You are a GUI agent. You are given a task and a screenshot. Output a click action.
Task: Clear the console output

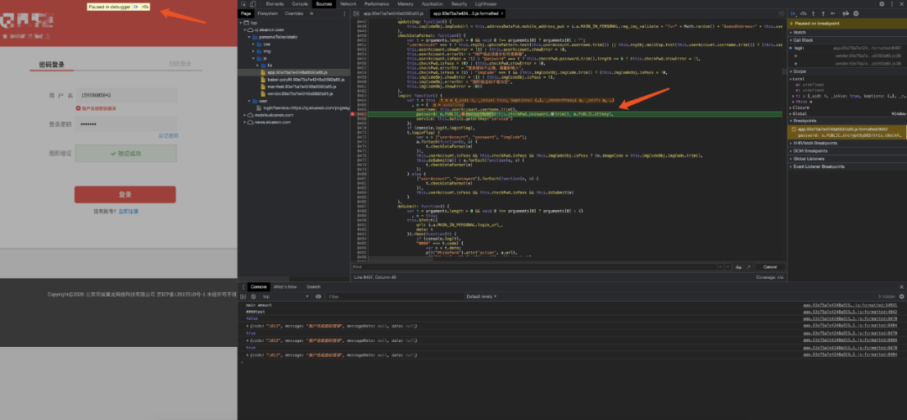coord(253,297)
